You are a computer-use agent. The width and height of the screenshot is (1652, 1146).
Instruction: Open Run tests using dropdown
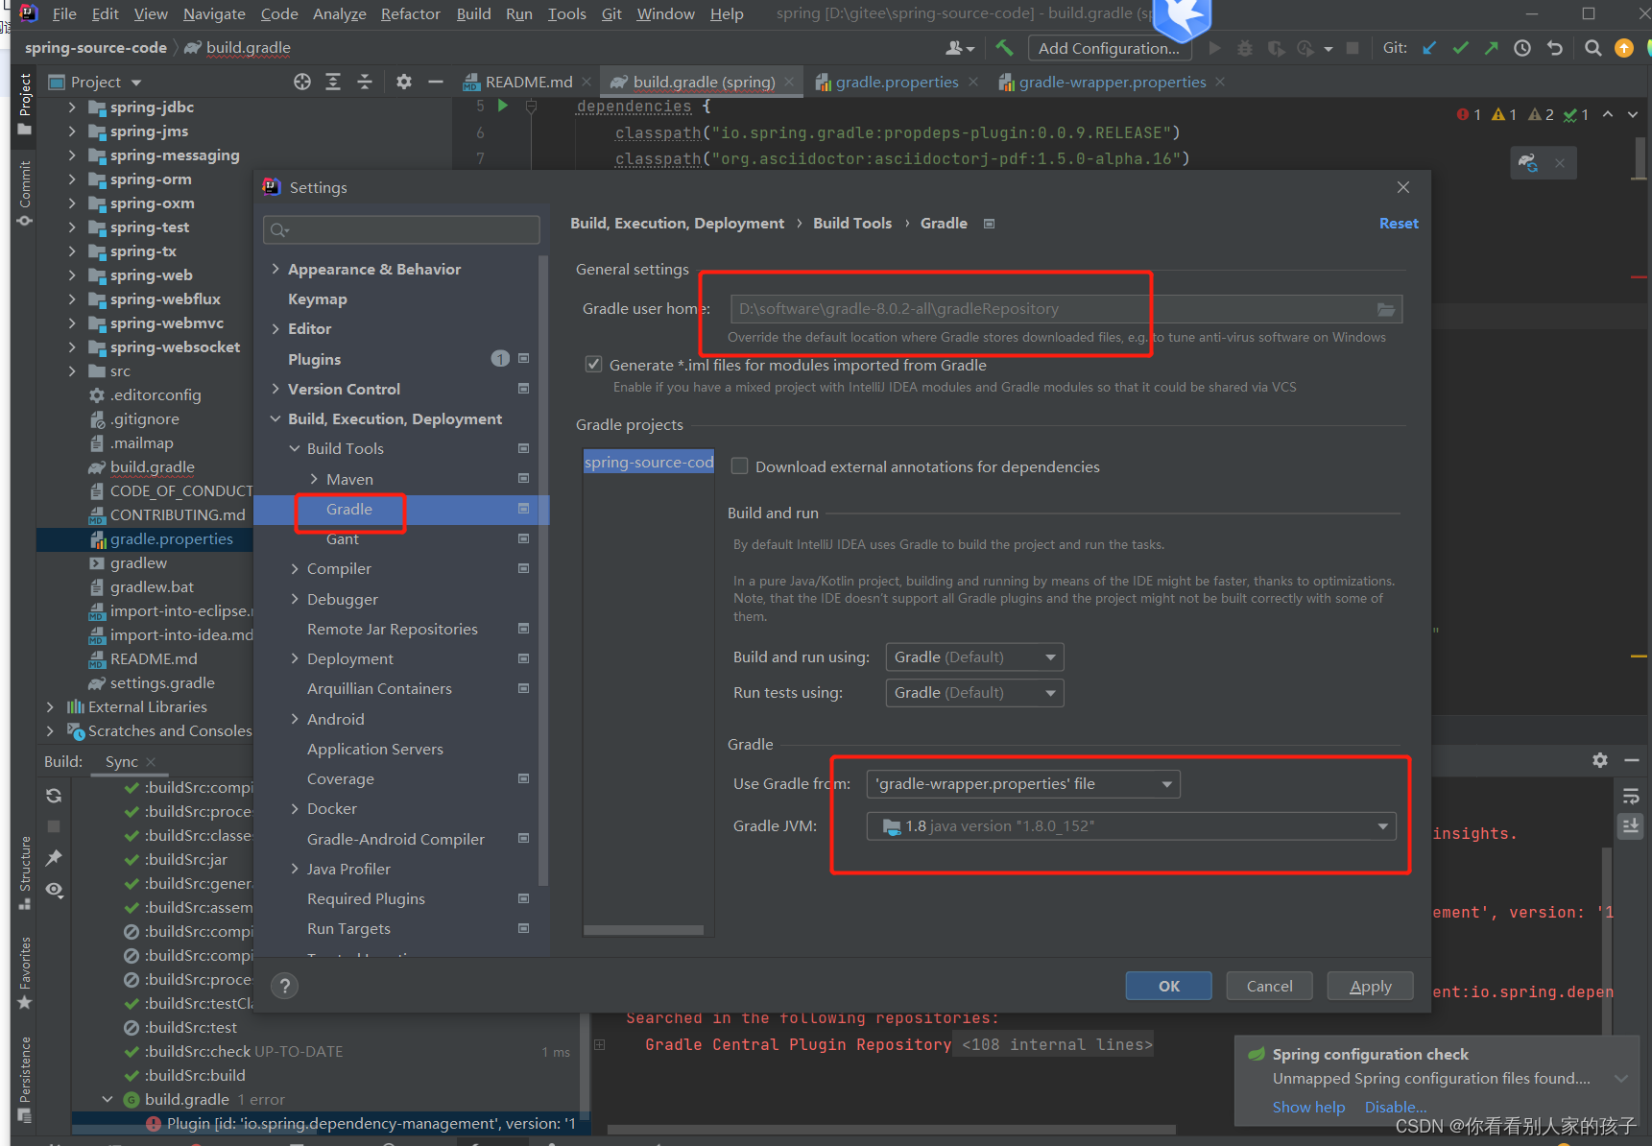974,693
